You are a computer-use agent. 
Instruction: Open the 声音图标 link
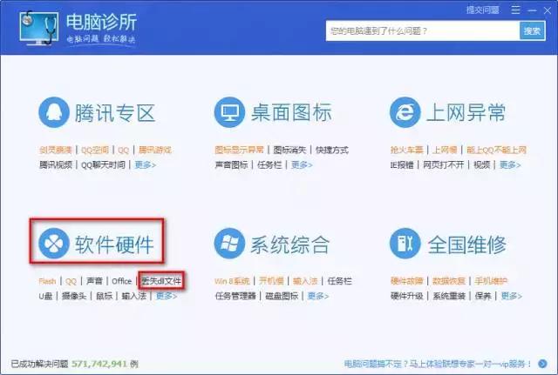coord(231,164)
